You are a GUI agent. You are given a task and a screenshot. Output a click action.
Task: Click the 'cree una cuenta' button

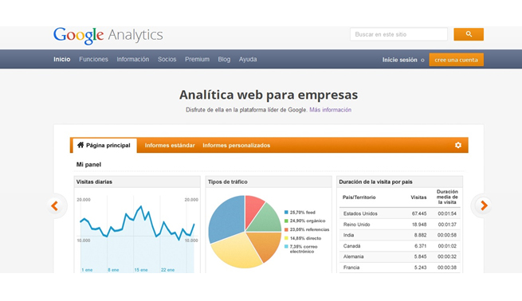pyautogui.click(x=456, y=60)
